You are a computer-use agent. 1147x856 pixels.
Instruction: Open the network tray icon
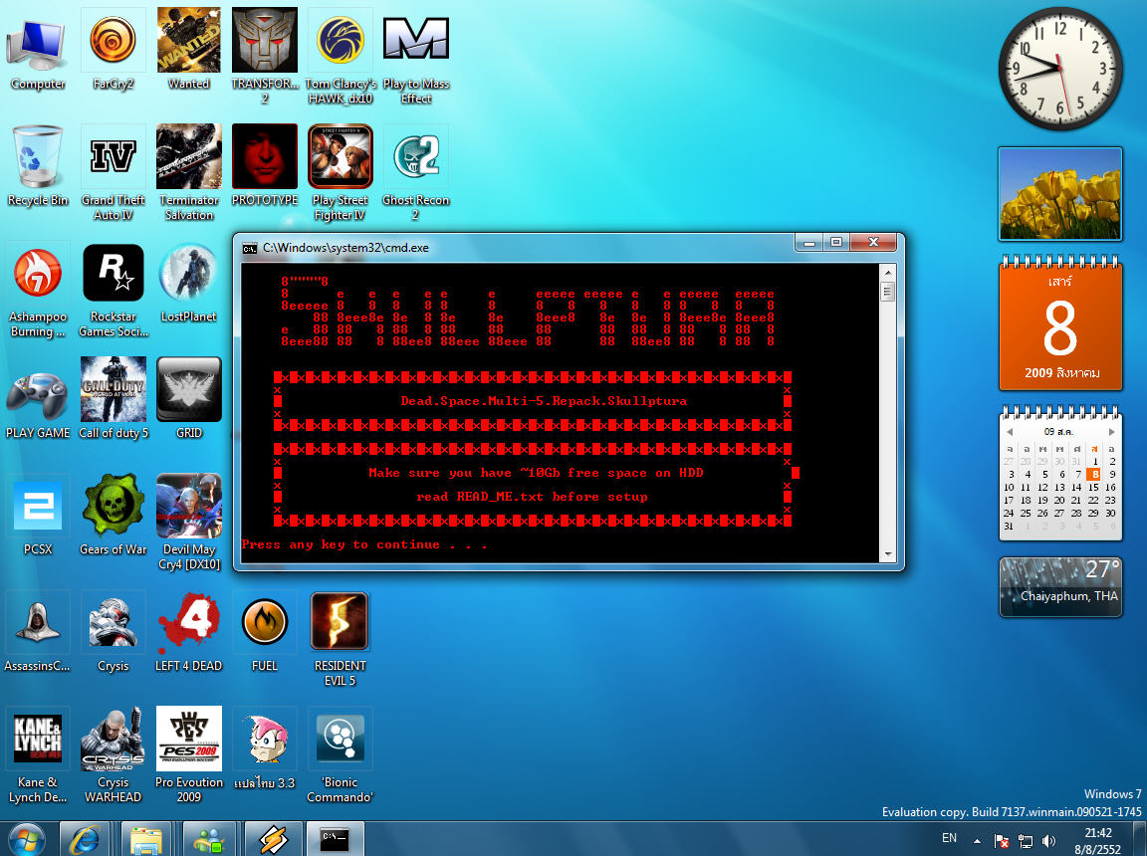(x=1026, y=841)
